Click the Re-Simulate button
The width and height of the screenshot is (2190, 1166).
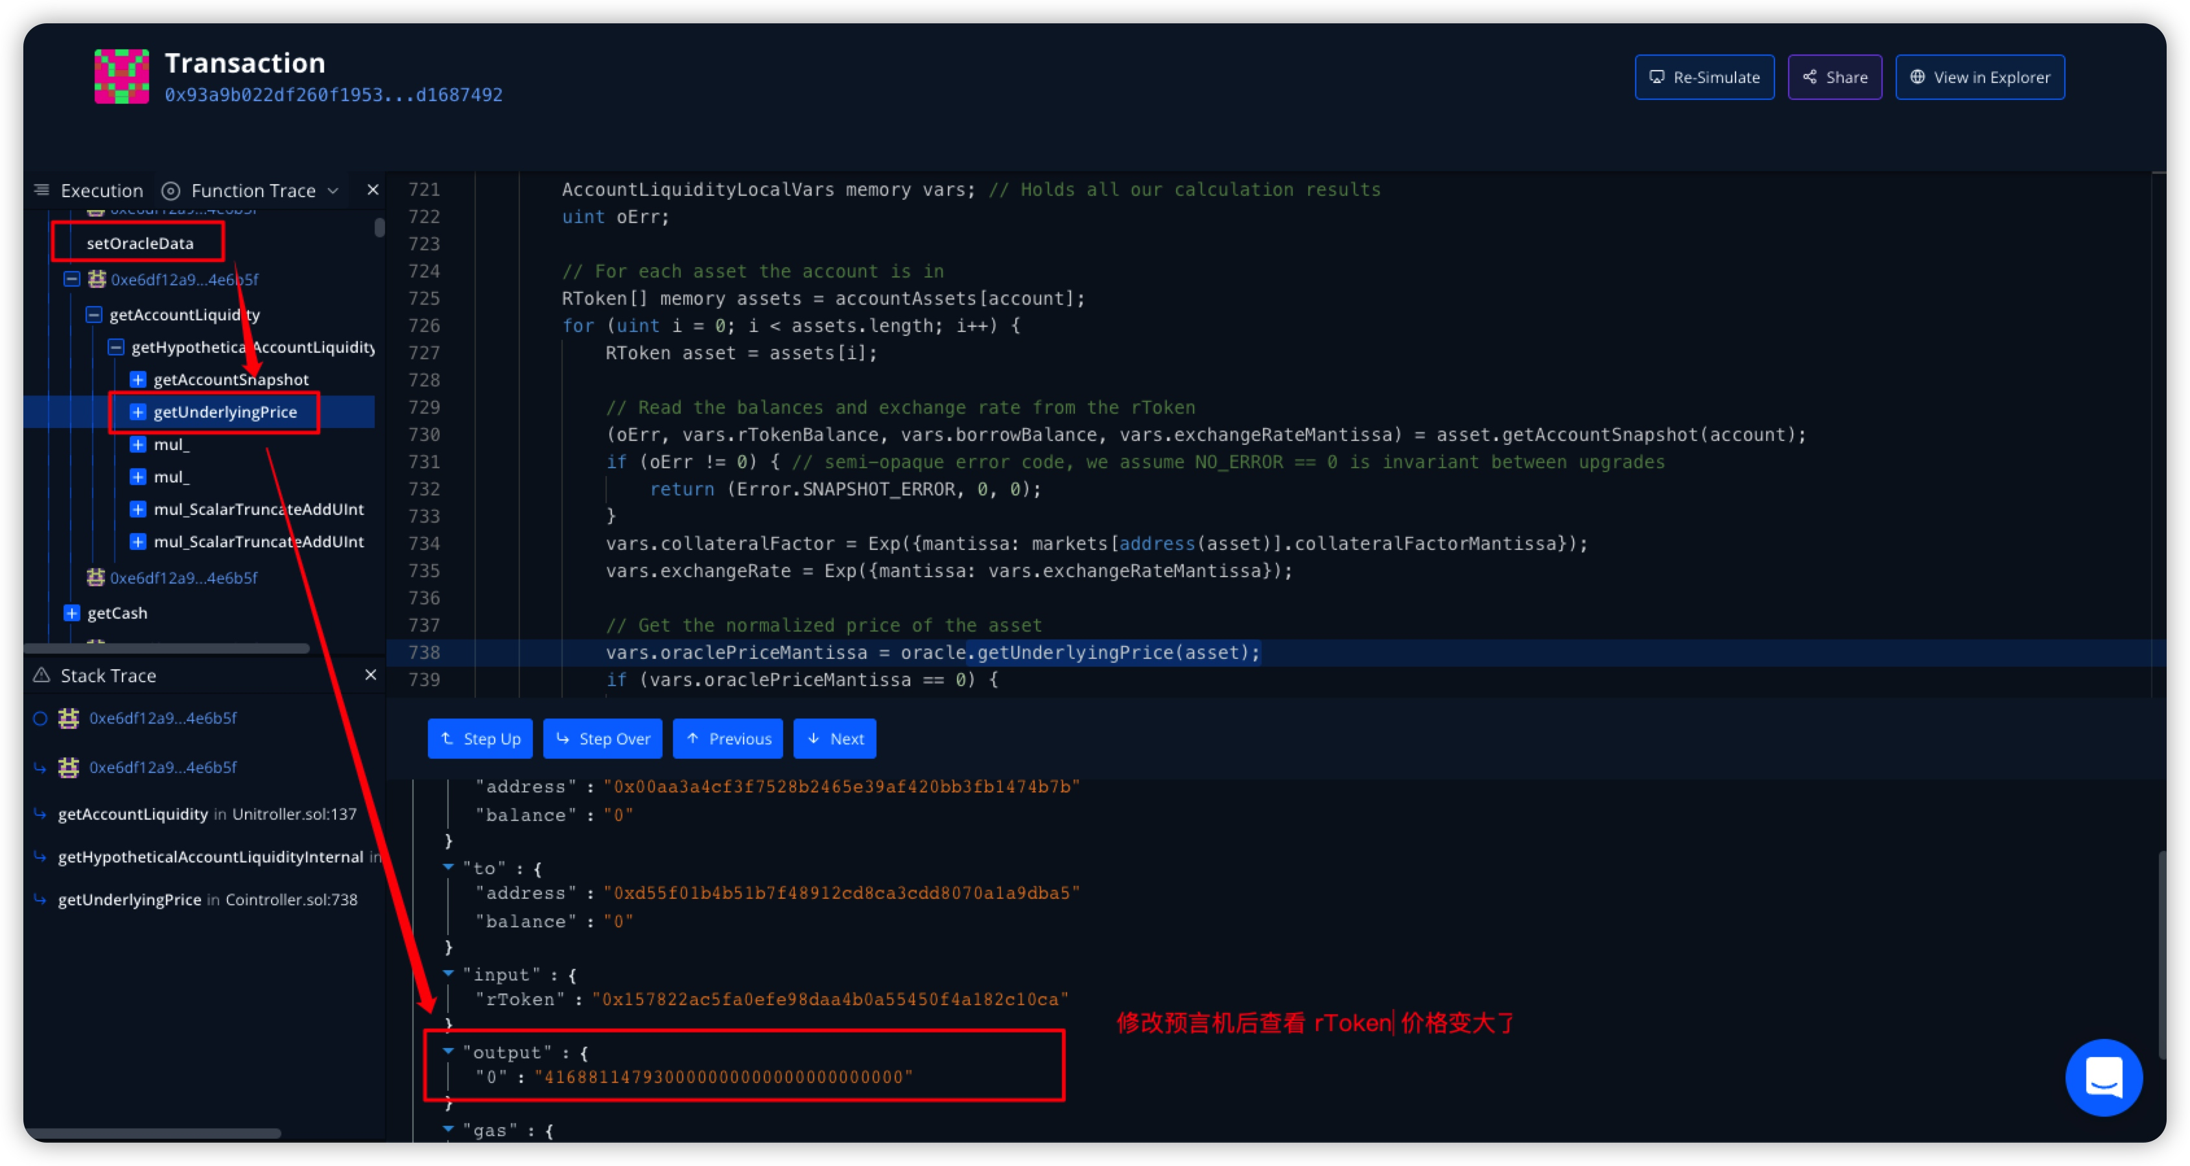pos(1704,77)
